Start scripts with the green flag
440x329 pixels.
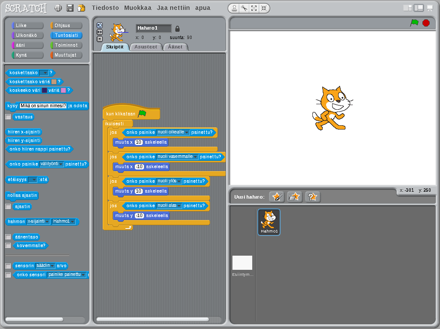coord(414,23)
